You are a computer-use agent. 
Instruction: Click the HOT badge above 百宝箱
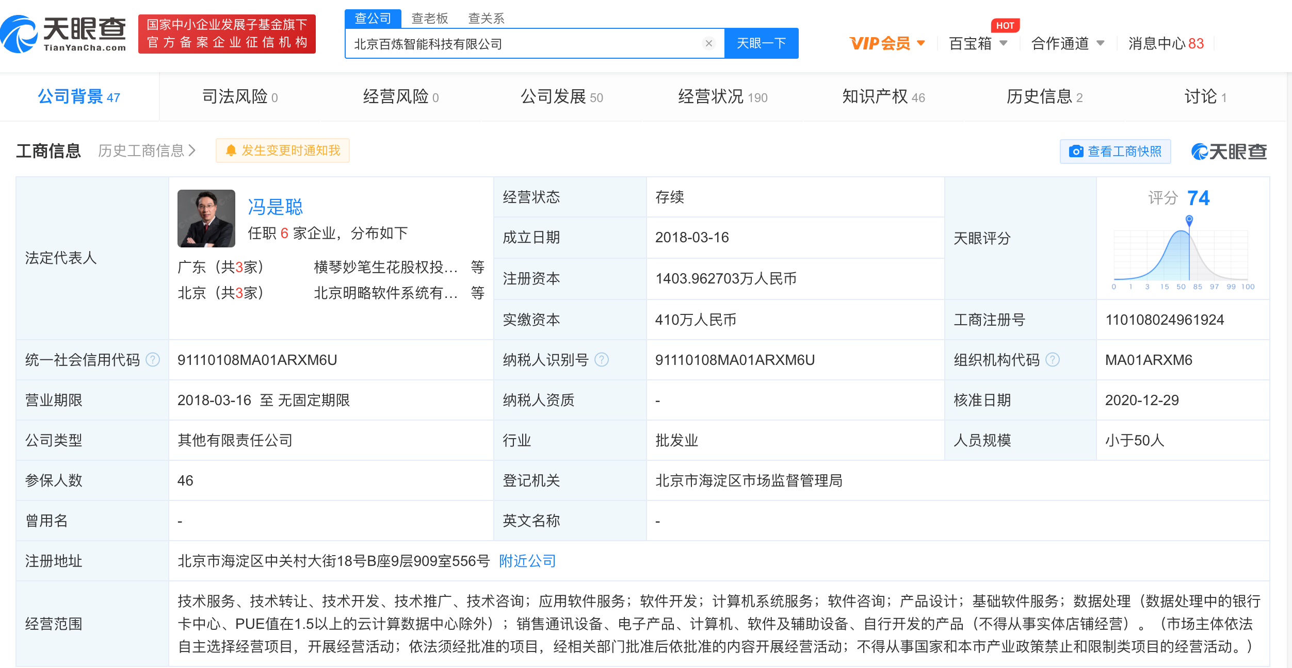pos(1005,26)
